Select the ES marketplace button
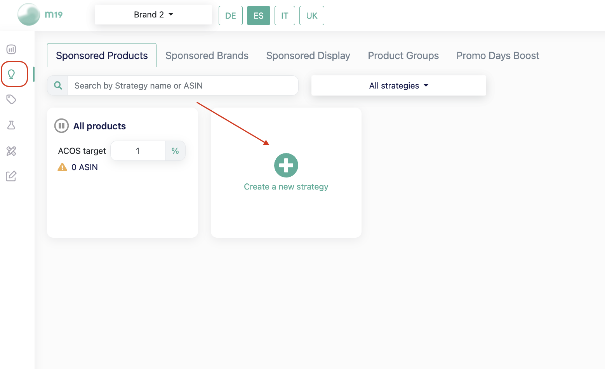605x369 pixels. point(259,16)
